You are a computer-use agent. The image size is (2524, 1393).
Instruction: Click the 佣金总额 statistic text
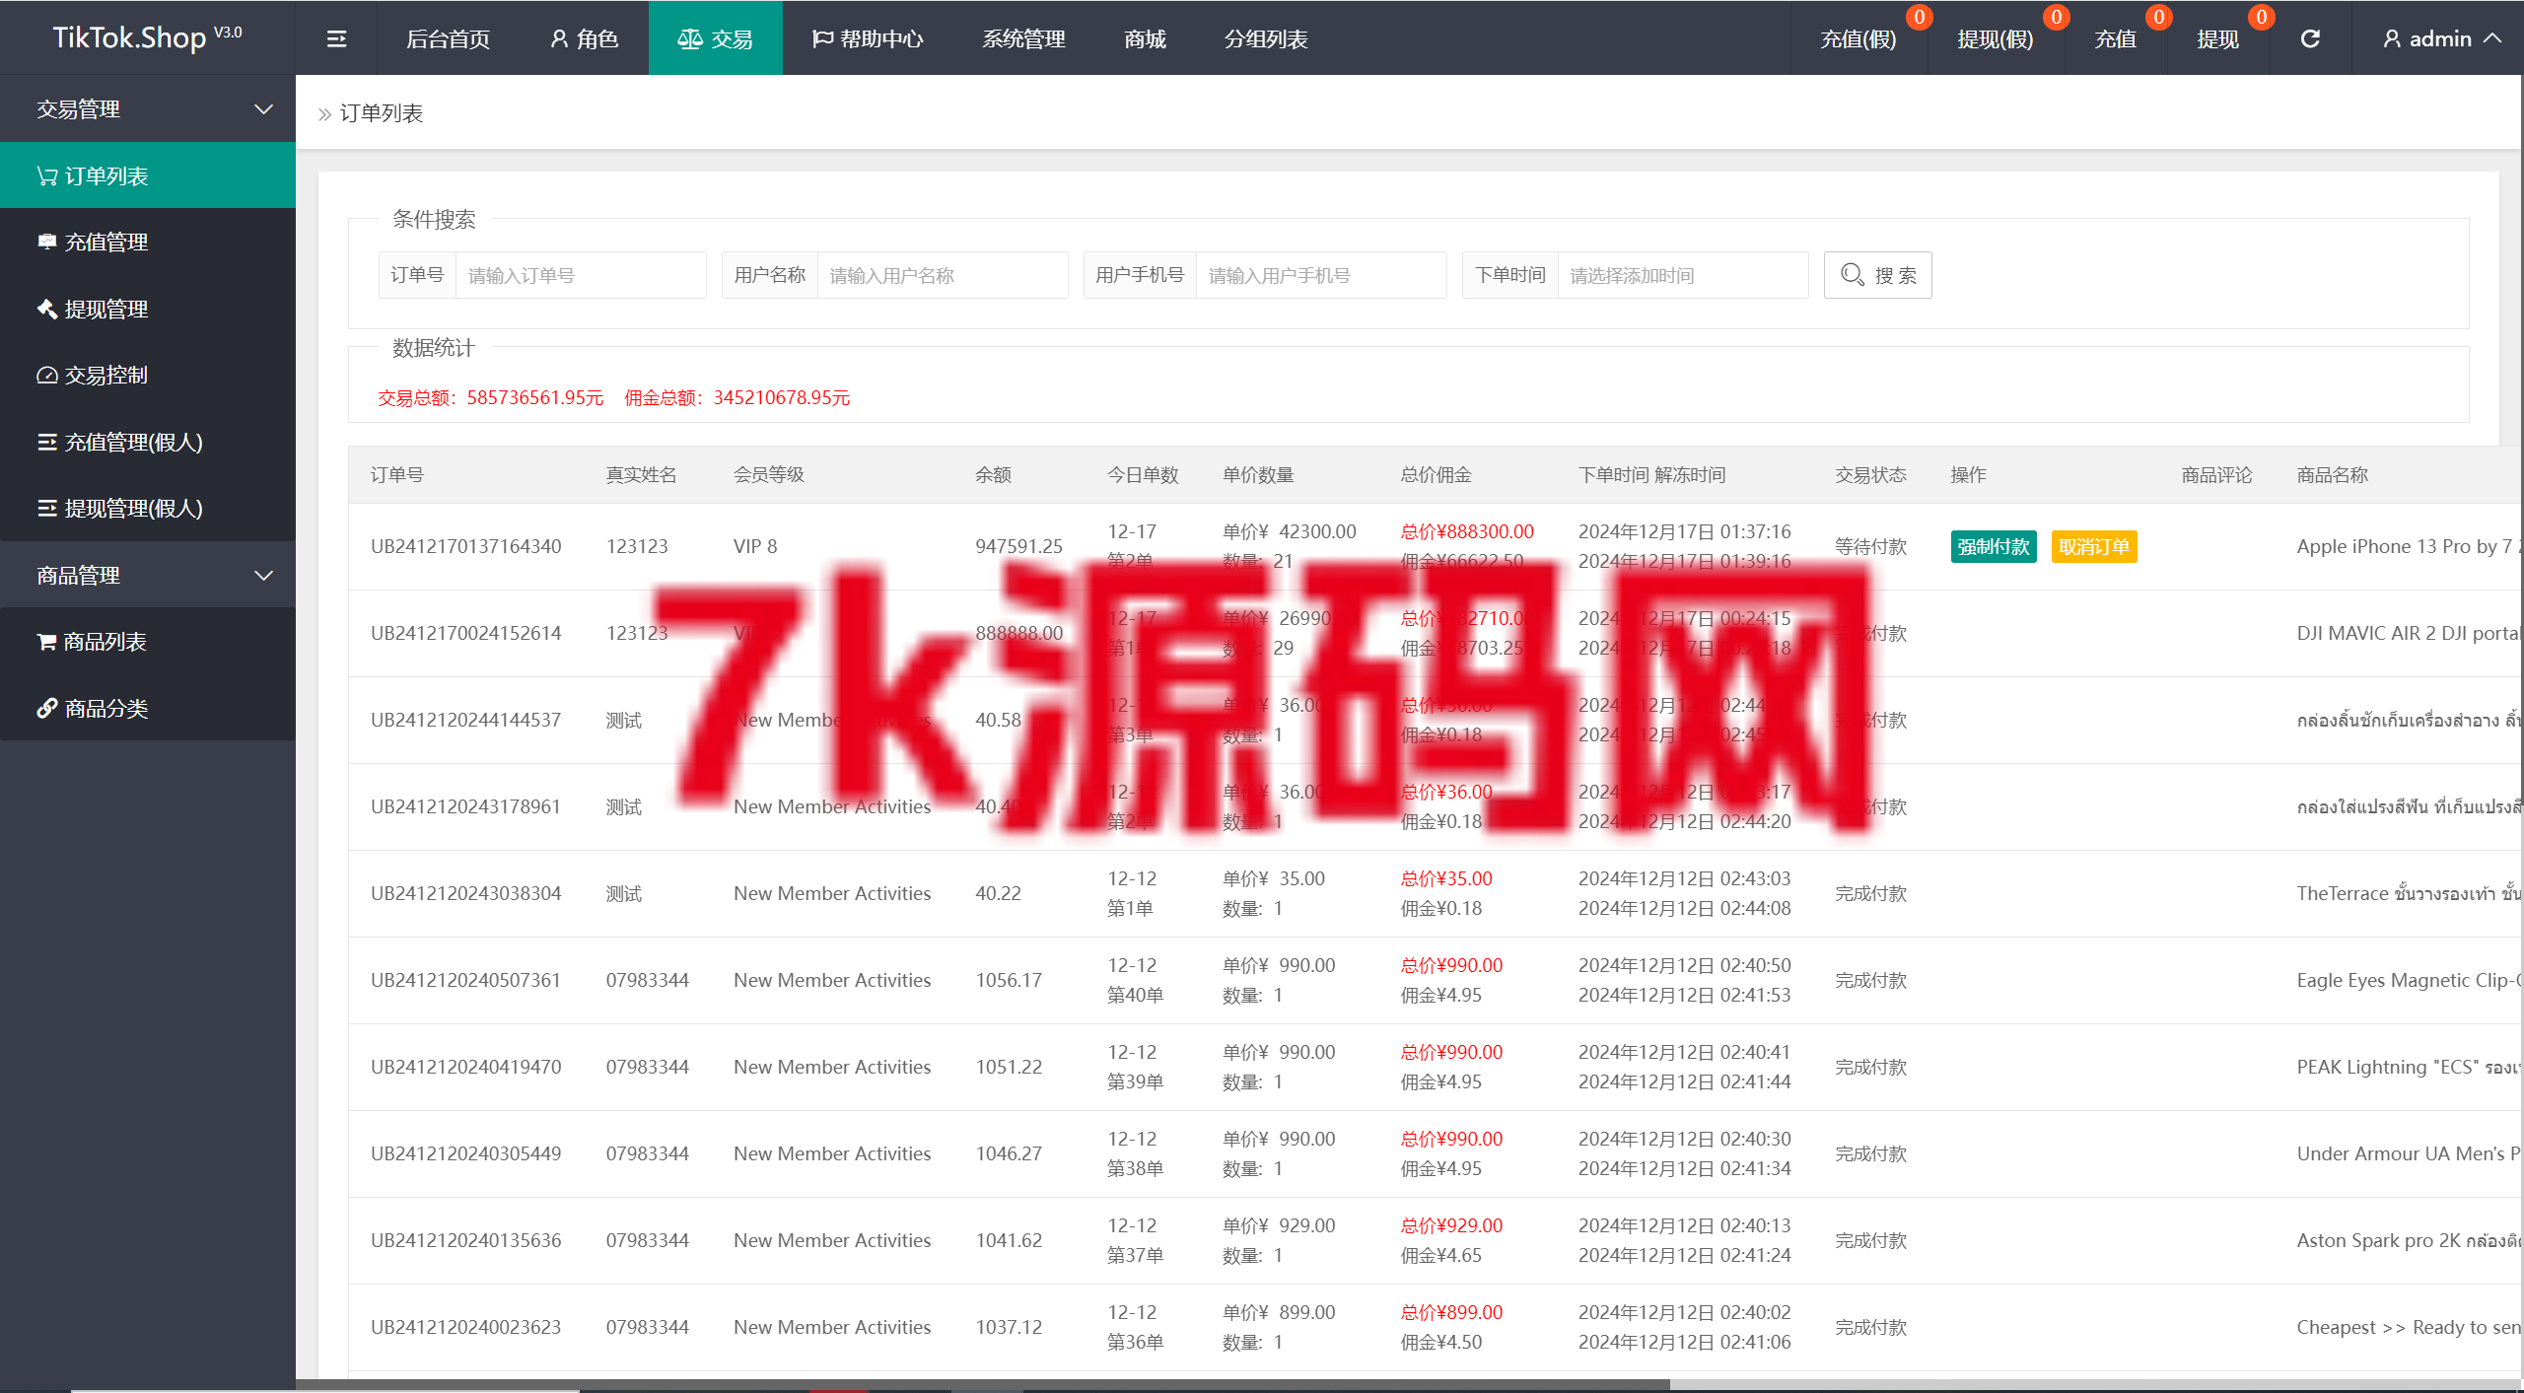coord(737,397)
